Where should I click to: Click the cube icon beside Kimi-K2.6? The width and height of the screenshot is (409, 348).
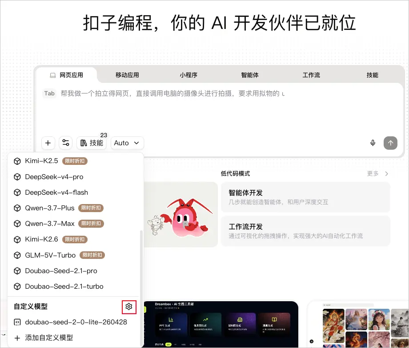point(17,239)
